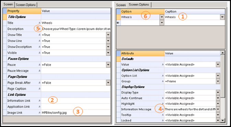This screenshot has height=127, width=231.
Task: Click the Option column header
Action: coord(142,11)
